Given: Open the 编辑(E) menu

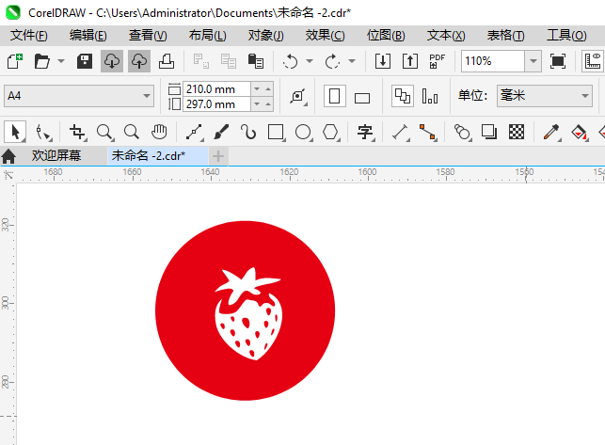Looking at the screenshot, I should (88, 36).
